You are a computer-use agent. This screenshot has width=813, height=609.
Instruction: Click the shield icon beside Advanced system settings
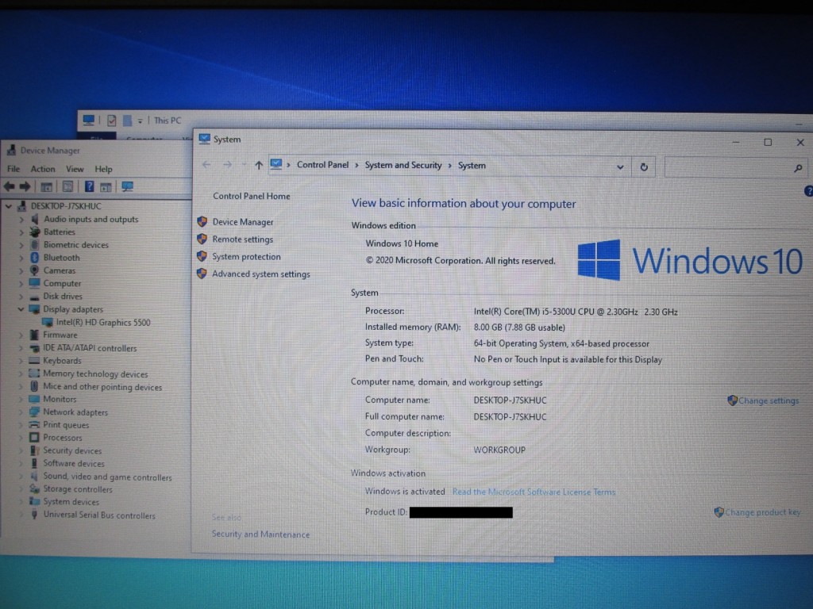[x=202, y=274]
